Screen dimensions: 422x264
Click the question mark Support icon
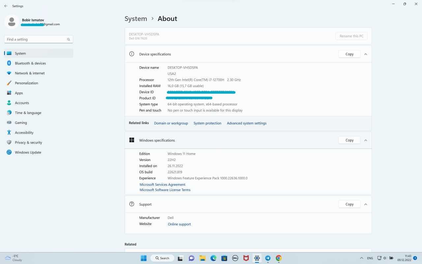[x=132, y=204]
